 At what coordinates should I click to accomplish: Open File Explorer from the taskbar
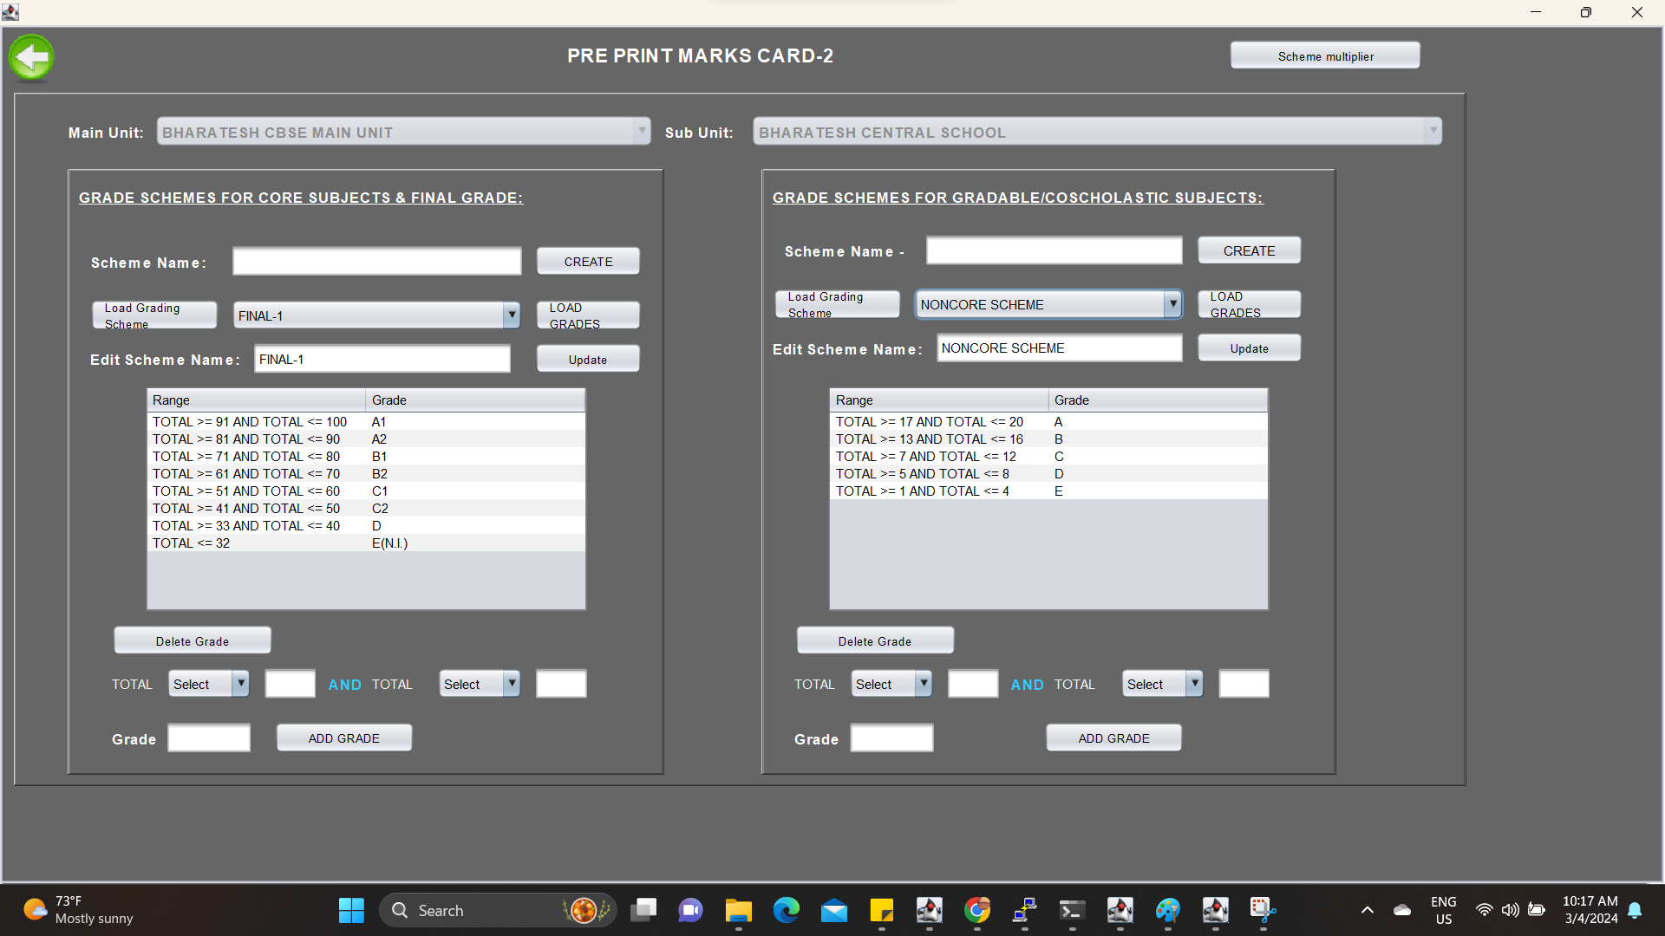coord(738,910)
